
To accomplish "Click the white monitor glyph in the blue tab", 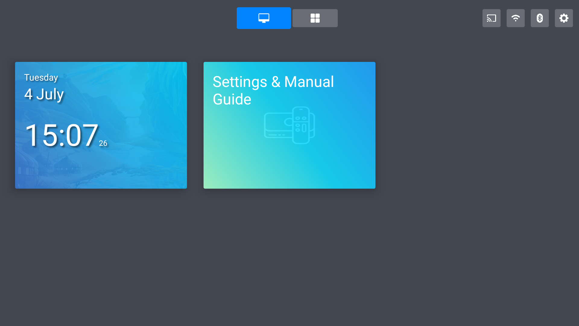I will tap(264, 18).
